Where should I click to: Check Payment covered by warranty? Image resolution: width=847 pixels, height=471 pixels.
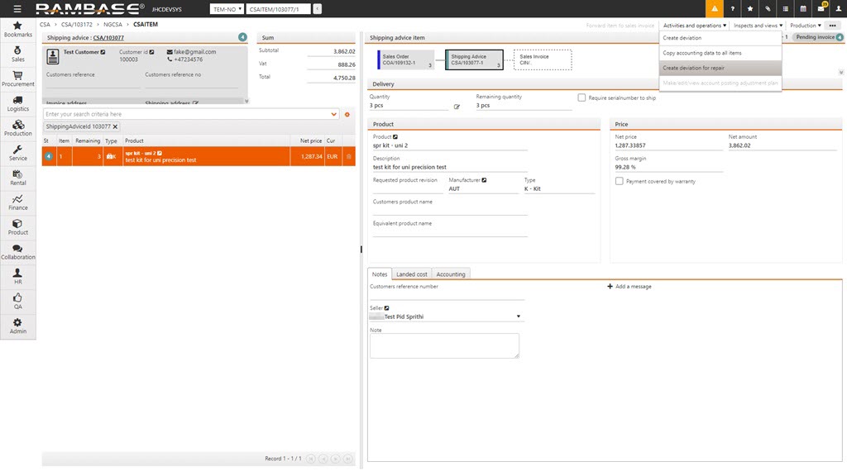tap(620, 181)
